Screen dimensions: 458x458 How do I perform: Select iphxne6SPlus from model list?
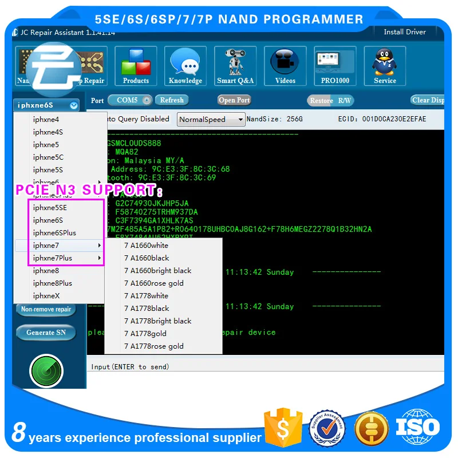[x=60, y=233]
